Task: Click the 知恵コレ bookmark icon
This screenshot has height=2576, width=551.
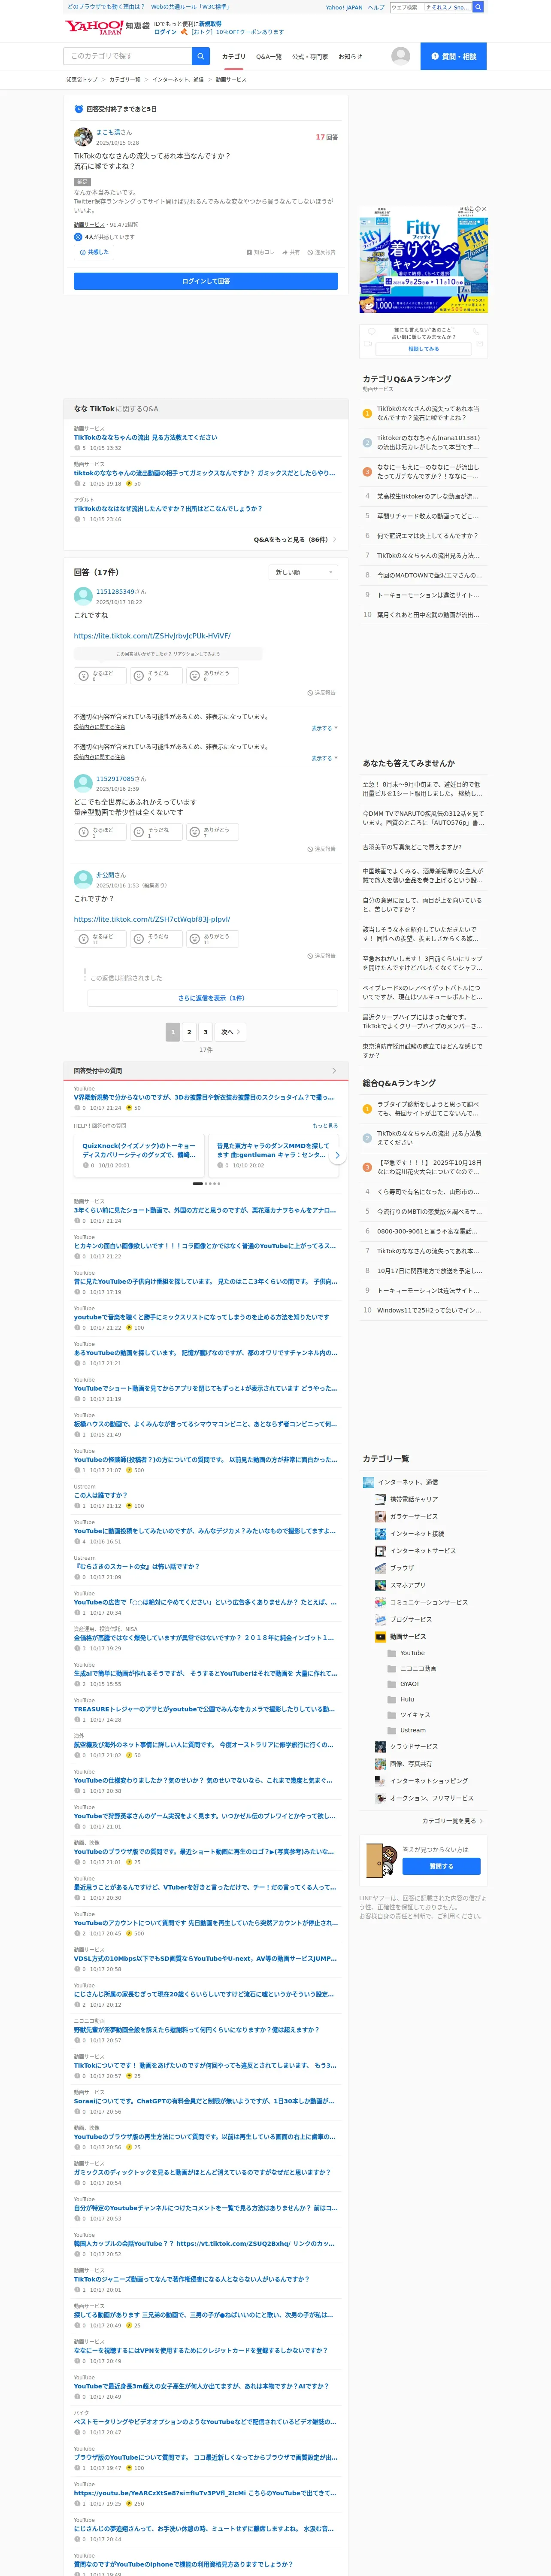Action: coord(260,252)
